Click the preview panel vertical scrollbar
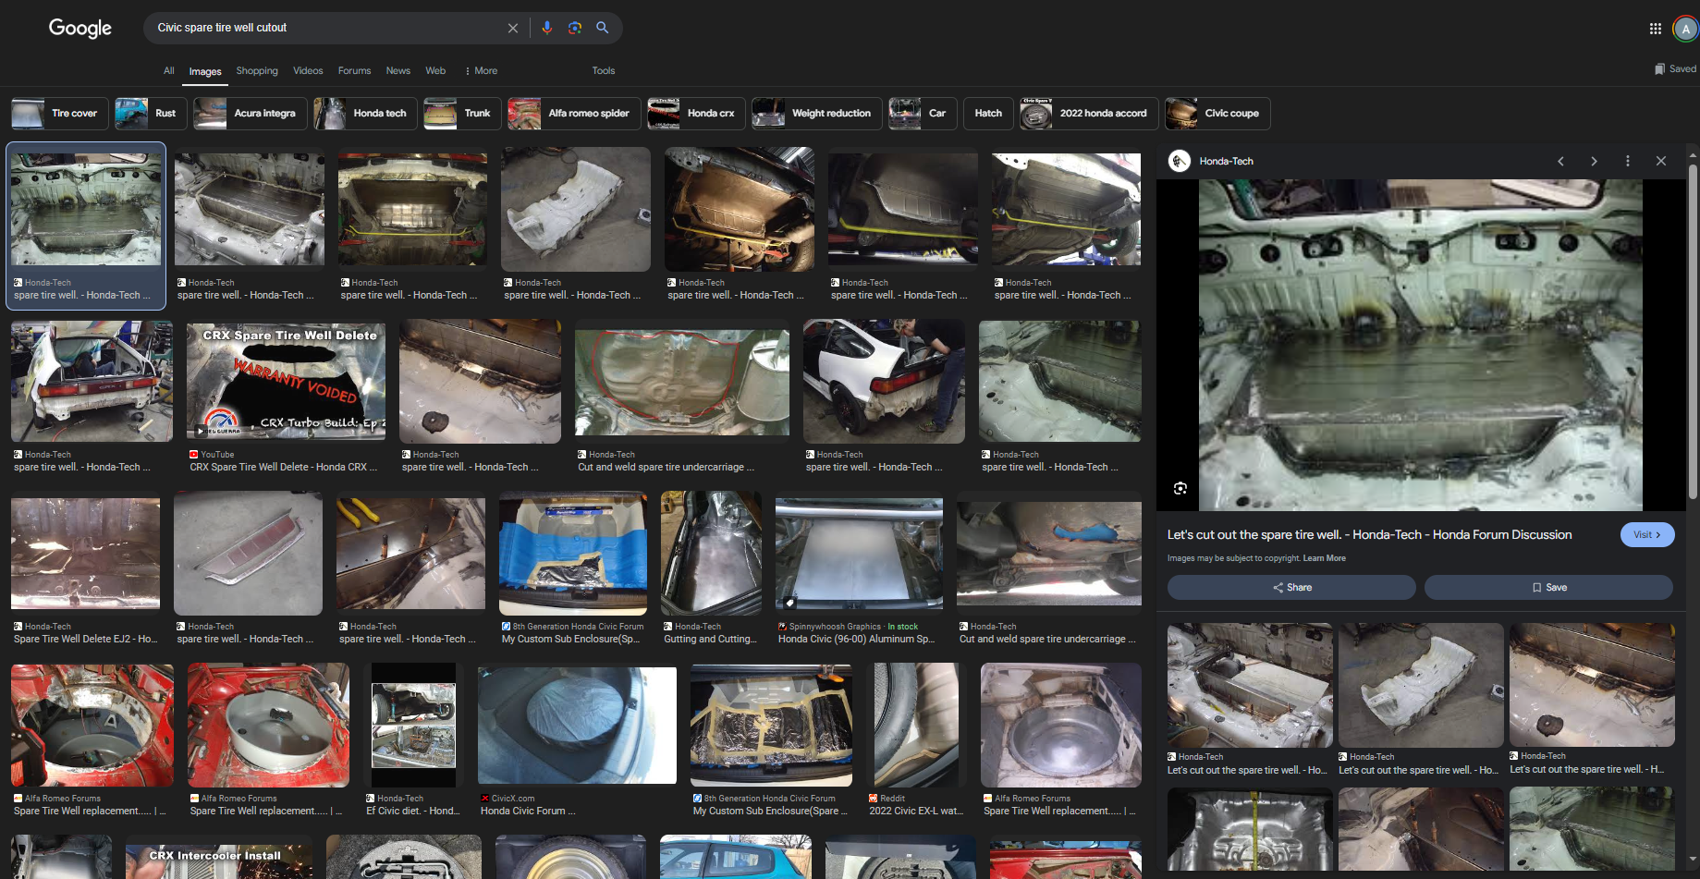This screenshot has width=1700, height=879. pos(1693,333)
